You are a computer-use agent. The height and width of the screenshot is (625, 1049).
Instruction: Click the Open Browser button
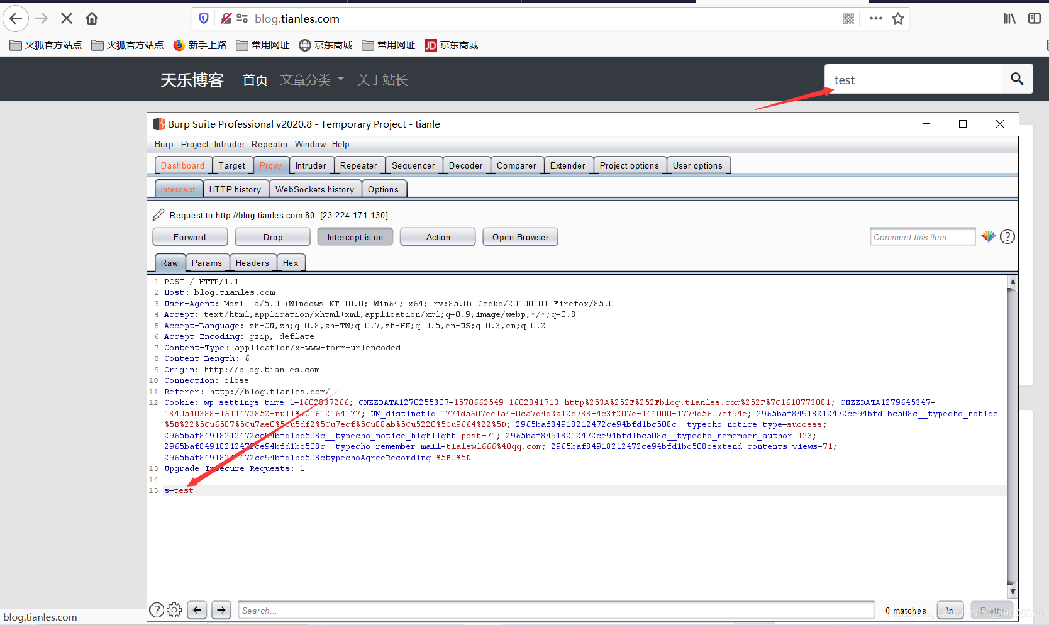tap(521, 237)
